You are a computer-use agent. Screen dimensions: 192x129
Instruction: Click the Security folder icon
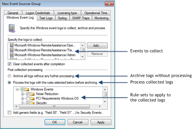tap(32, 103)
